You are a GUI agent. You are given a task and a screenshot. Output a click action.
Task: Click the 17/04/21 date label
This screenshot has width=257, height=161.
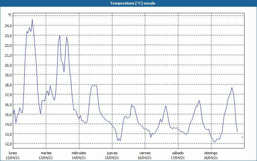click(178, 158)
